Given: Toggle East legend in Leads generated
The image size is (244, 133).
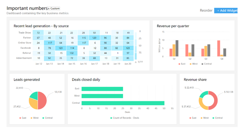Looking at the screenshot, I should [23, 118].
